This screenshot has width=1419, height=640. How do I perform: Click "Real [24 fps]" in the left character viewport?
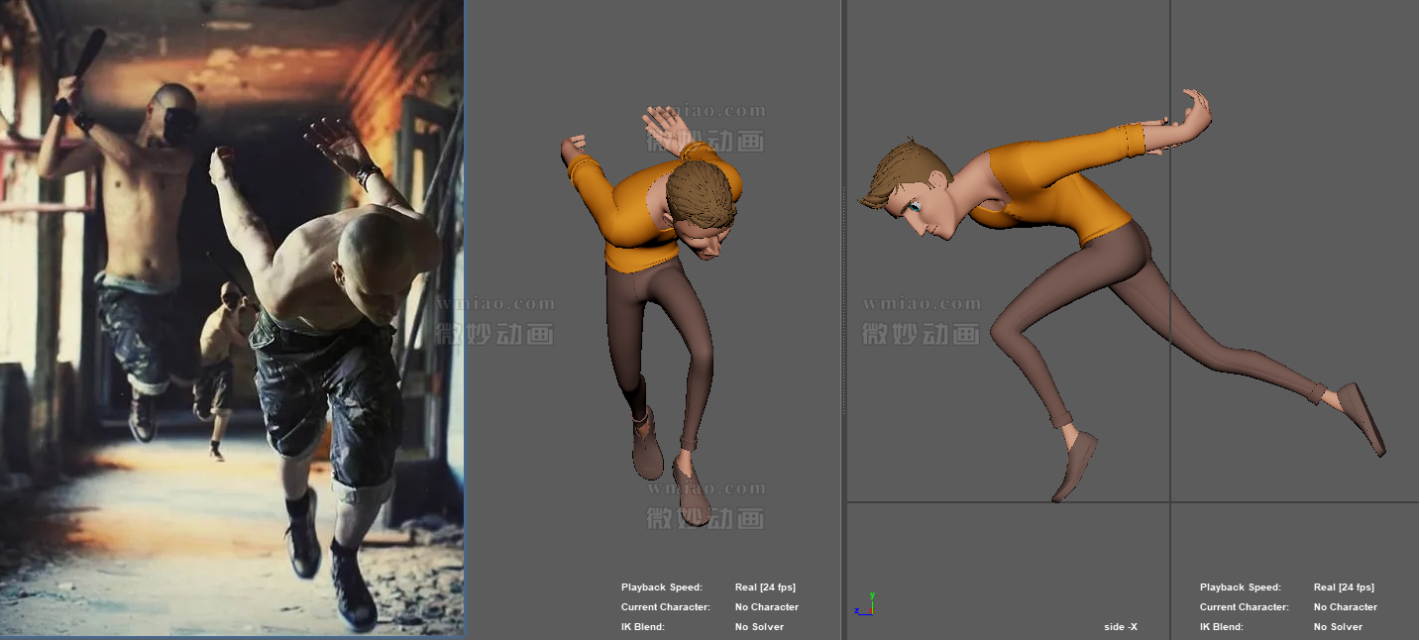click(765, 587)
